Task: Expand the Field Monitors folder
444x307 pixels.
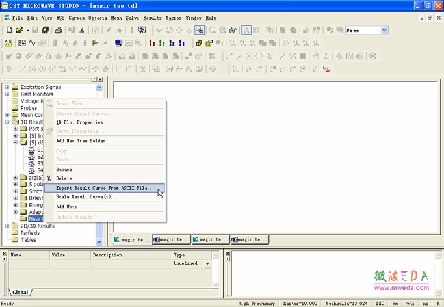Action: coord(7,94)
